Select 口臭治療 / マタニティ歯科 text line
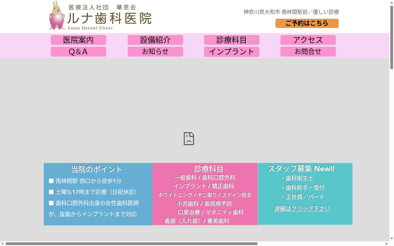394x246 pixels. coord(211,212)
